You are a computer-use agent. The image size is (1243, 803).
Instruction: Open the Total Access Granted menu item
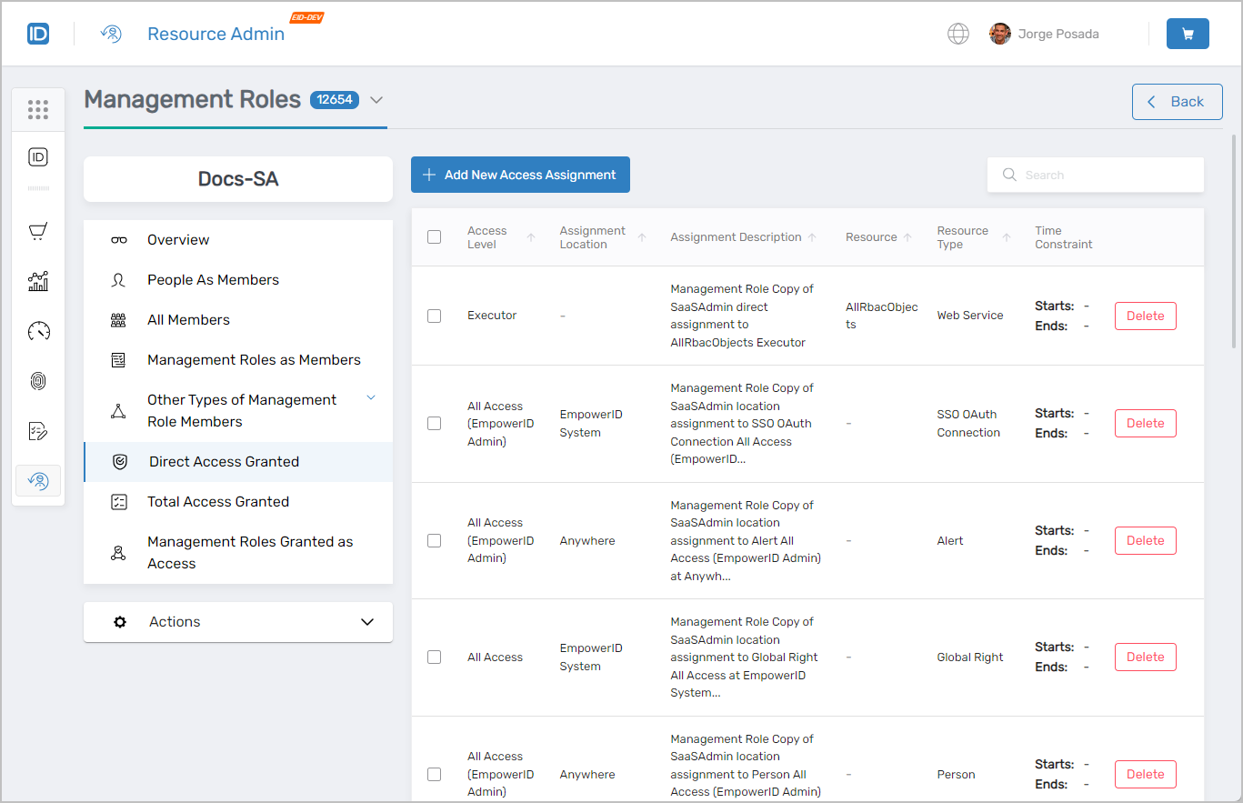tap(218, 502)
